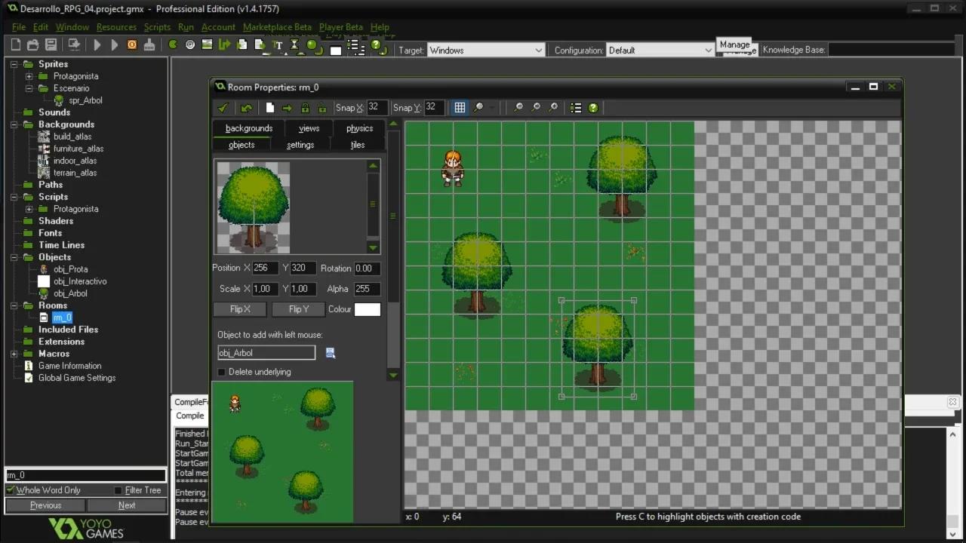Click the object picker icon beside obj_Arbol

[x=330, y=353]
